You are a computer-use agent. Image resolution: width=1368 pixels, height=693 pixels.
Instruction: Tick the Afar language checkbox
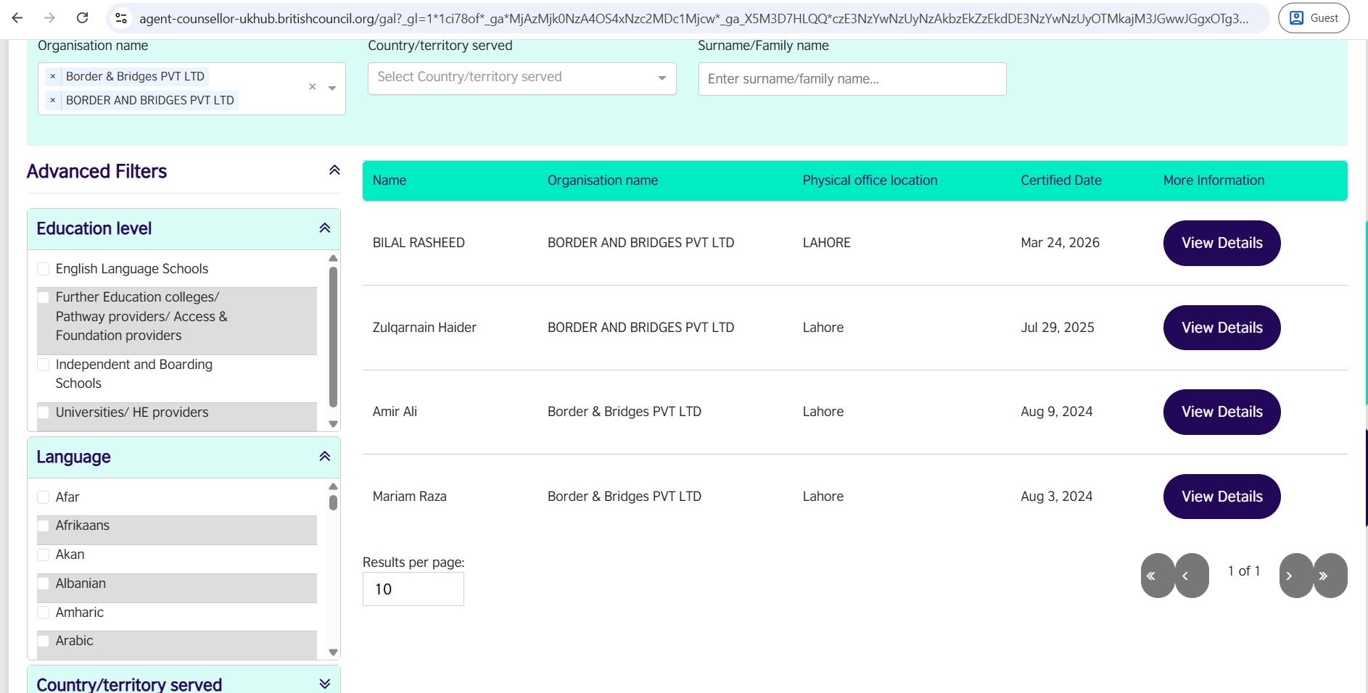[44, 497]
